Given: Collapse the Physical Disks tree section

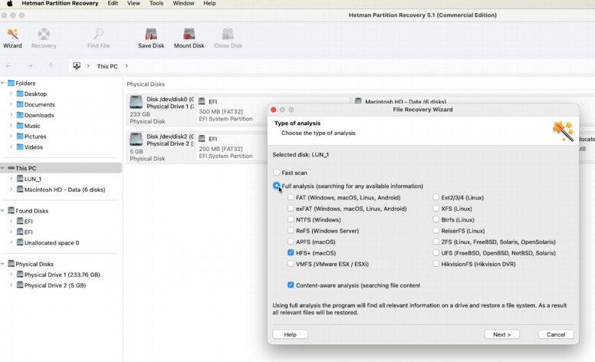Looking at the screenshot, I should (2, 263).
